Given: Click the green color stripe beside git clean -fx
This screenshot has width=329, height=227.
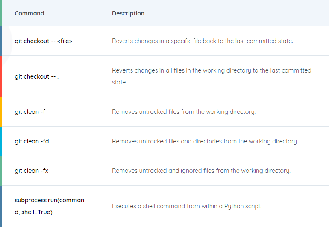Looking at the screenshot, I should click(1, 171).
